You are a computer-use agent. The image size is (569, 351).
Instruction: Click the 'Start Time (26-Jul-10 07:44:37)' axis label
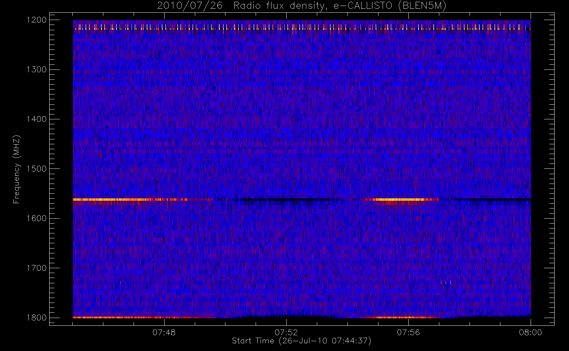pos(301,341)
